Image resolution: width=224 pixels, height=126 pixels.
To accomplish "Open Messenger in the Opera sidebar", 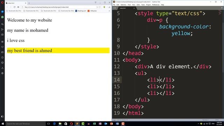I will [2, 12].
